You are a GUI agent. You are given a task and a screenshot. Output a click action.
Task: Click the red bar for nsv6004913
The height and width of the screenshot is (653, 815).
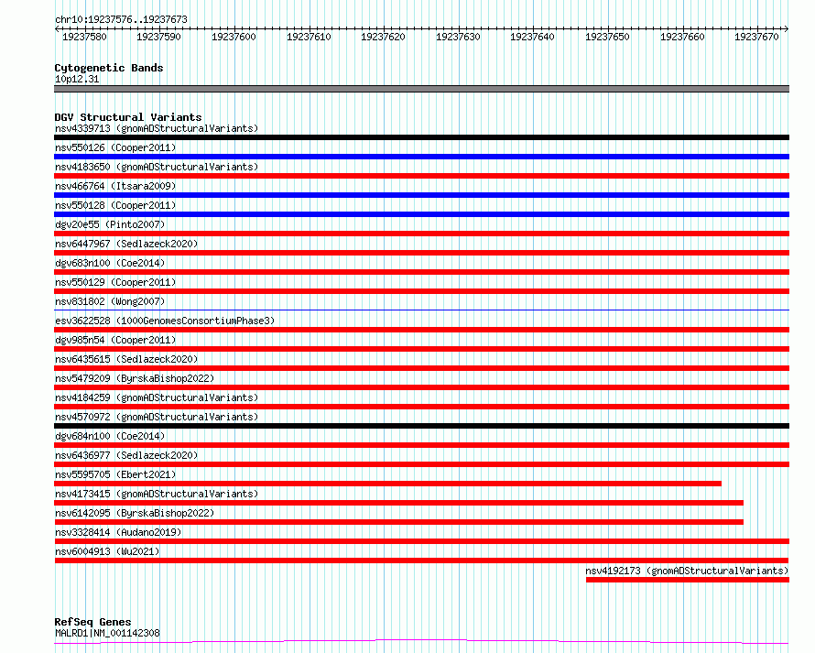421,561
